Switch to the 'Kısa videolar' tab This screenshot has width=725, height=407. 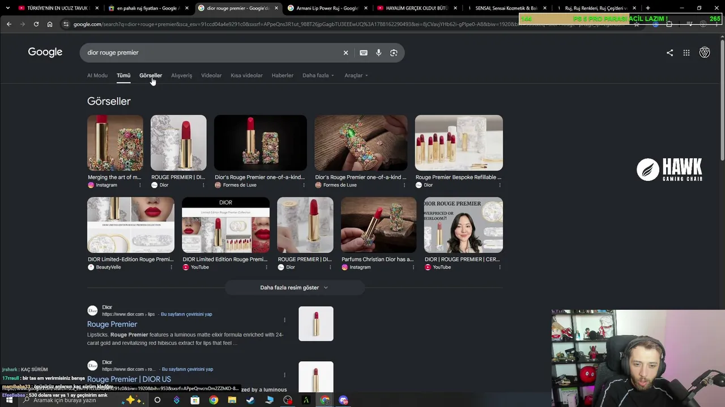[246, 75]
